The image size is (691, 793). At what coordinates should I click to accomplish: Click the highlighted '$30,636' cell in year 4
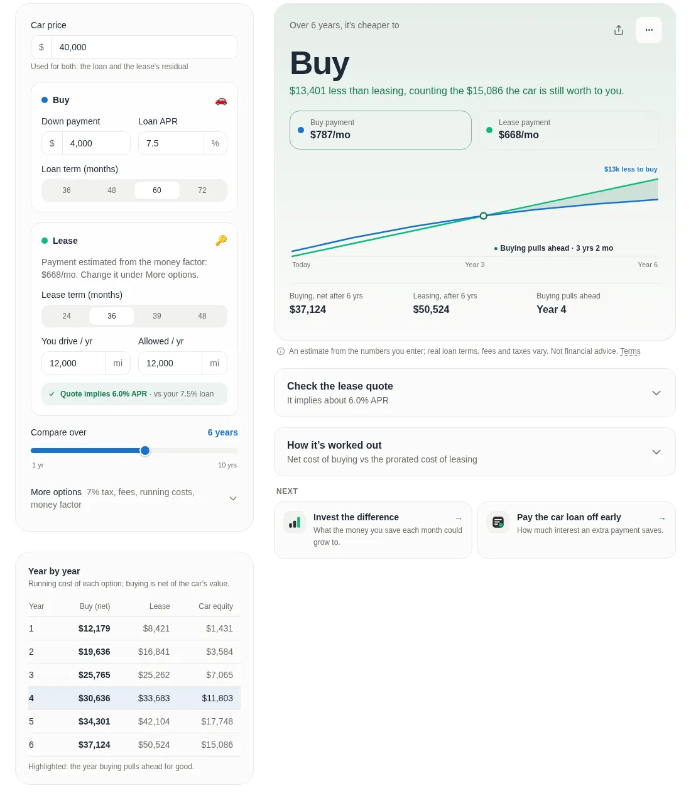(94, 698)
